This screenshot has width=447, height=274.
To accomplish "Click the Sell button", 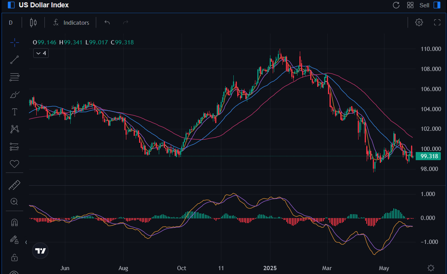I will (x=424, y=5).
